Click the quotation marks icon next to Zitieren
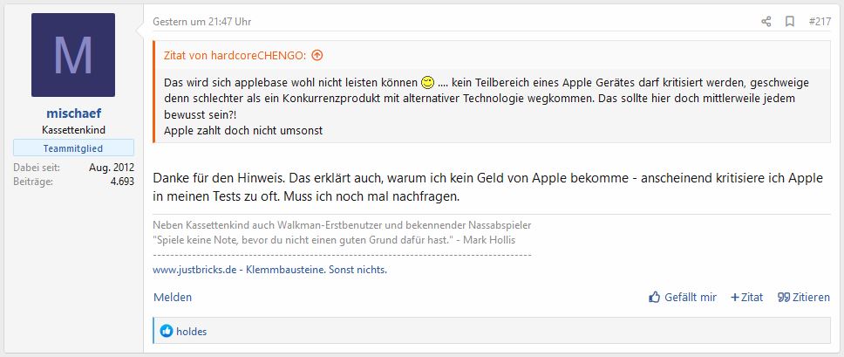This screenshot has width=844, height=357. pos(784,298)
